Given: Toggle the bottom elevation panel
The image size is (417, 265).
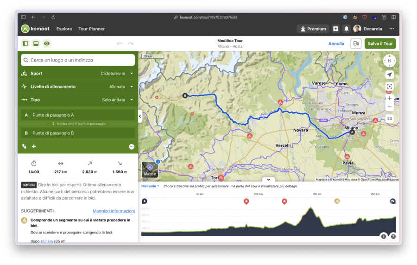Looking at the screenshot, I should 36,44.
